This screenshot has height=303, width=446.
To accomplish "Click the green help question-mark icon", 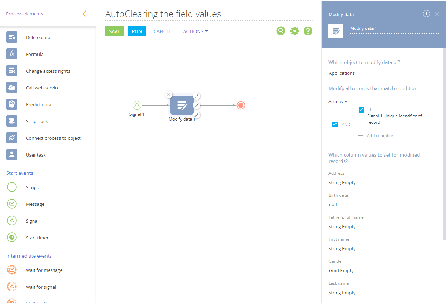I will (x=308, y=31).
